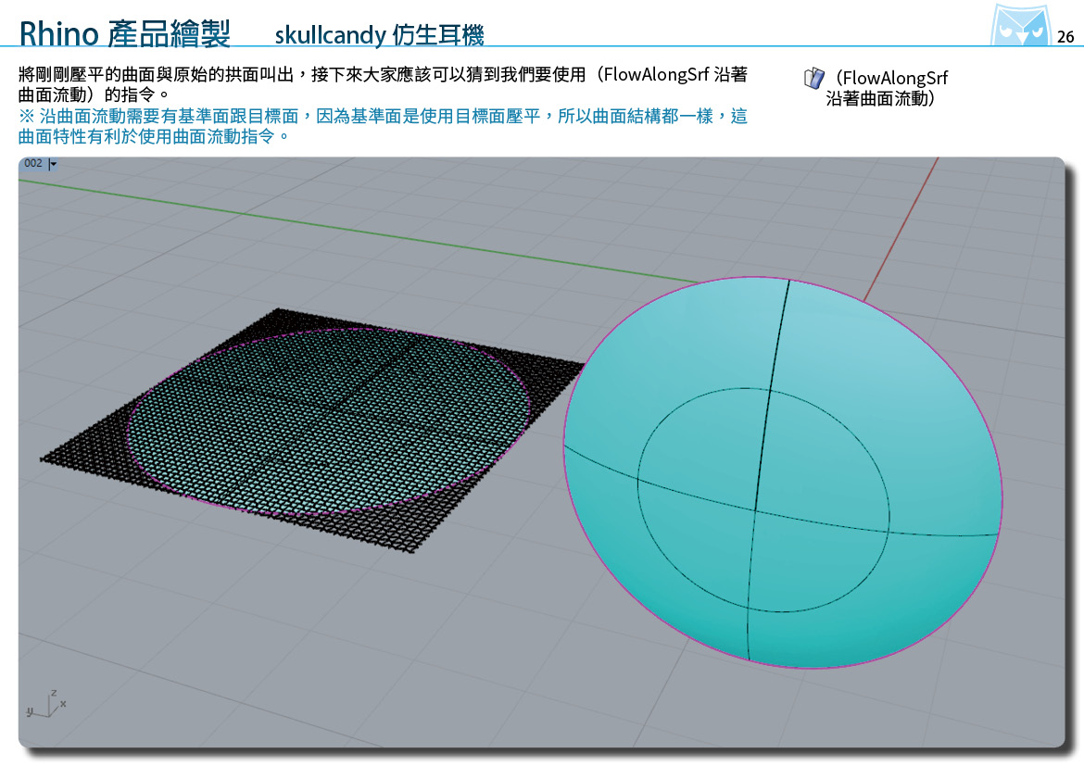The width and height of the screenshot is (1084, 766).
Task: Click the owl logo beside the page number
Action: point(1020,25)
